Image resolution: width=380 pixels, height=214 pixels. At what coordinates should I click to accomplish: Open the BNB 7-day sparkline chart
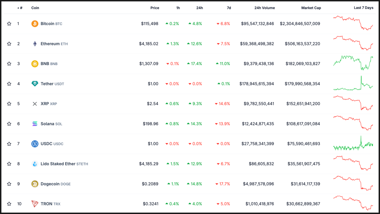tap(353, 63)
